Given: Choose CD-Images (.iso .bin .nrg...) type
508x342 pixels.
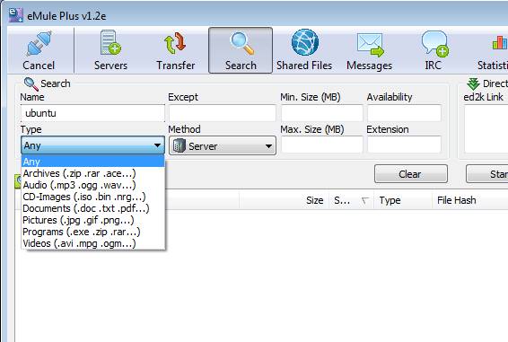Looking at the screenshot, I should (x=93, y=197).
